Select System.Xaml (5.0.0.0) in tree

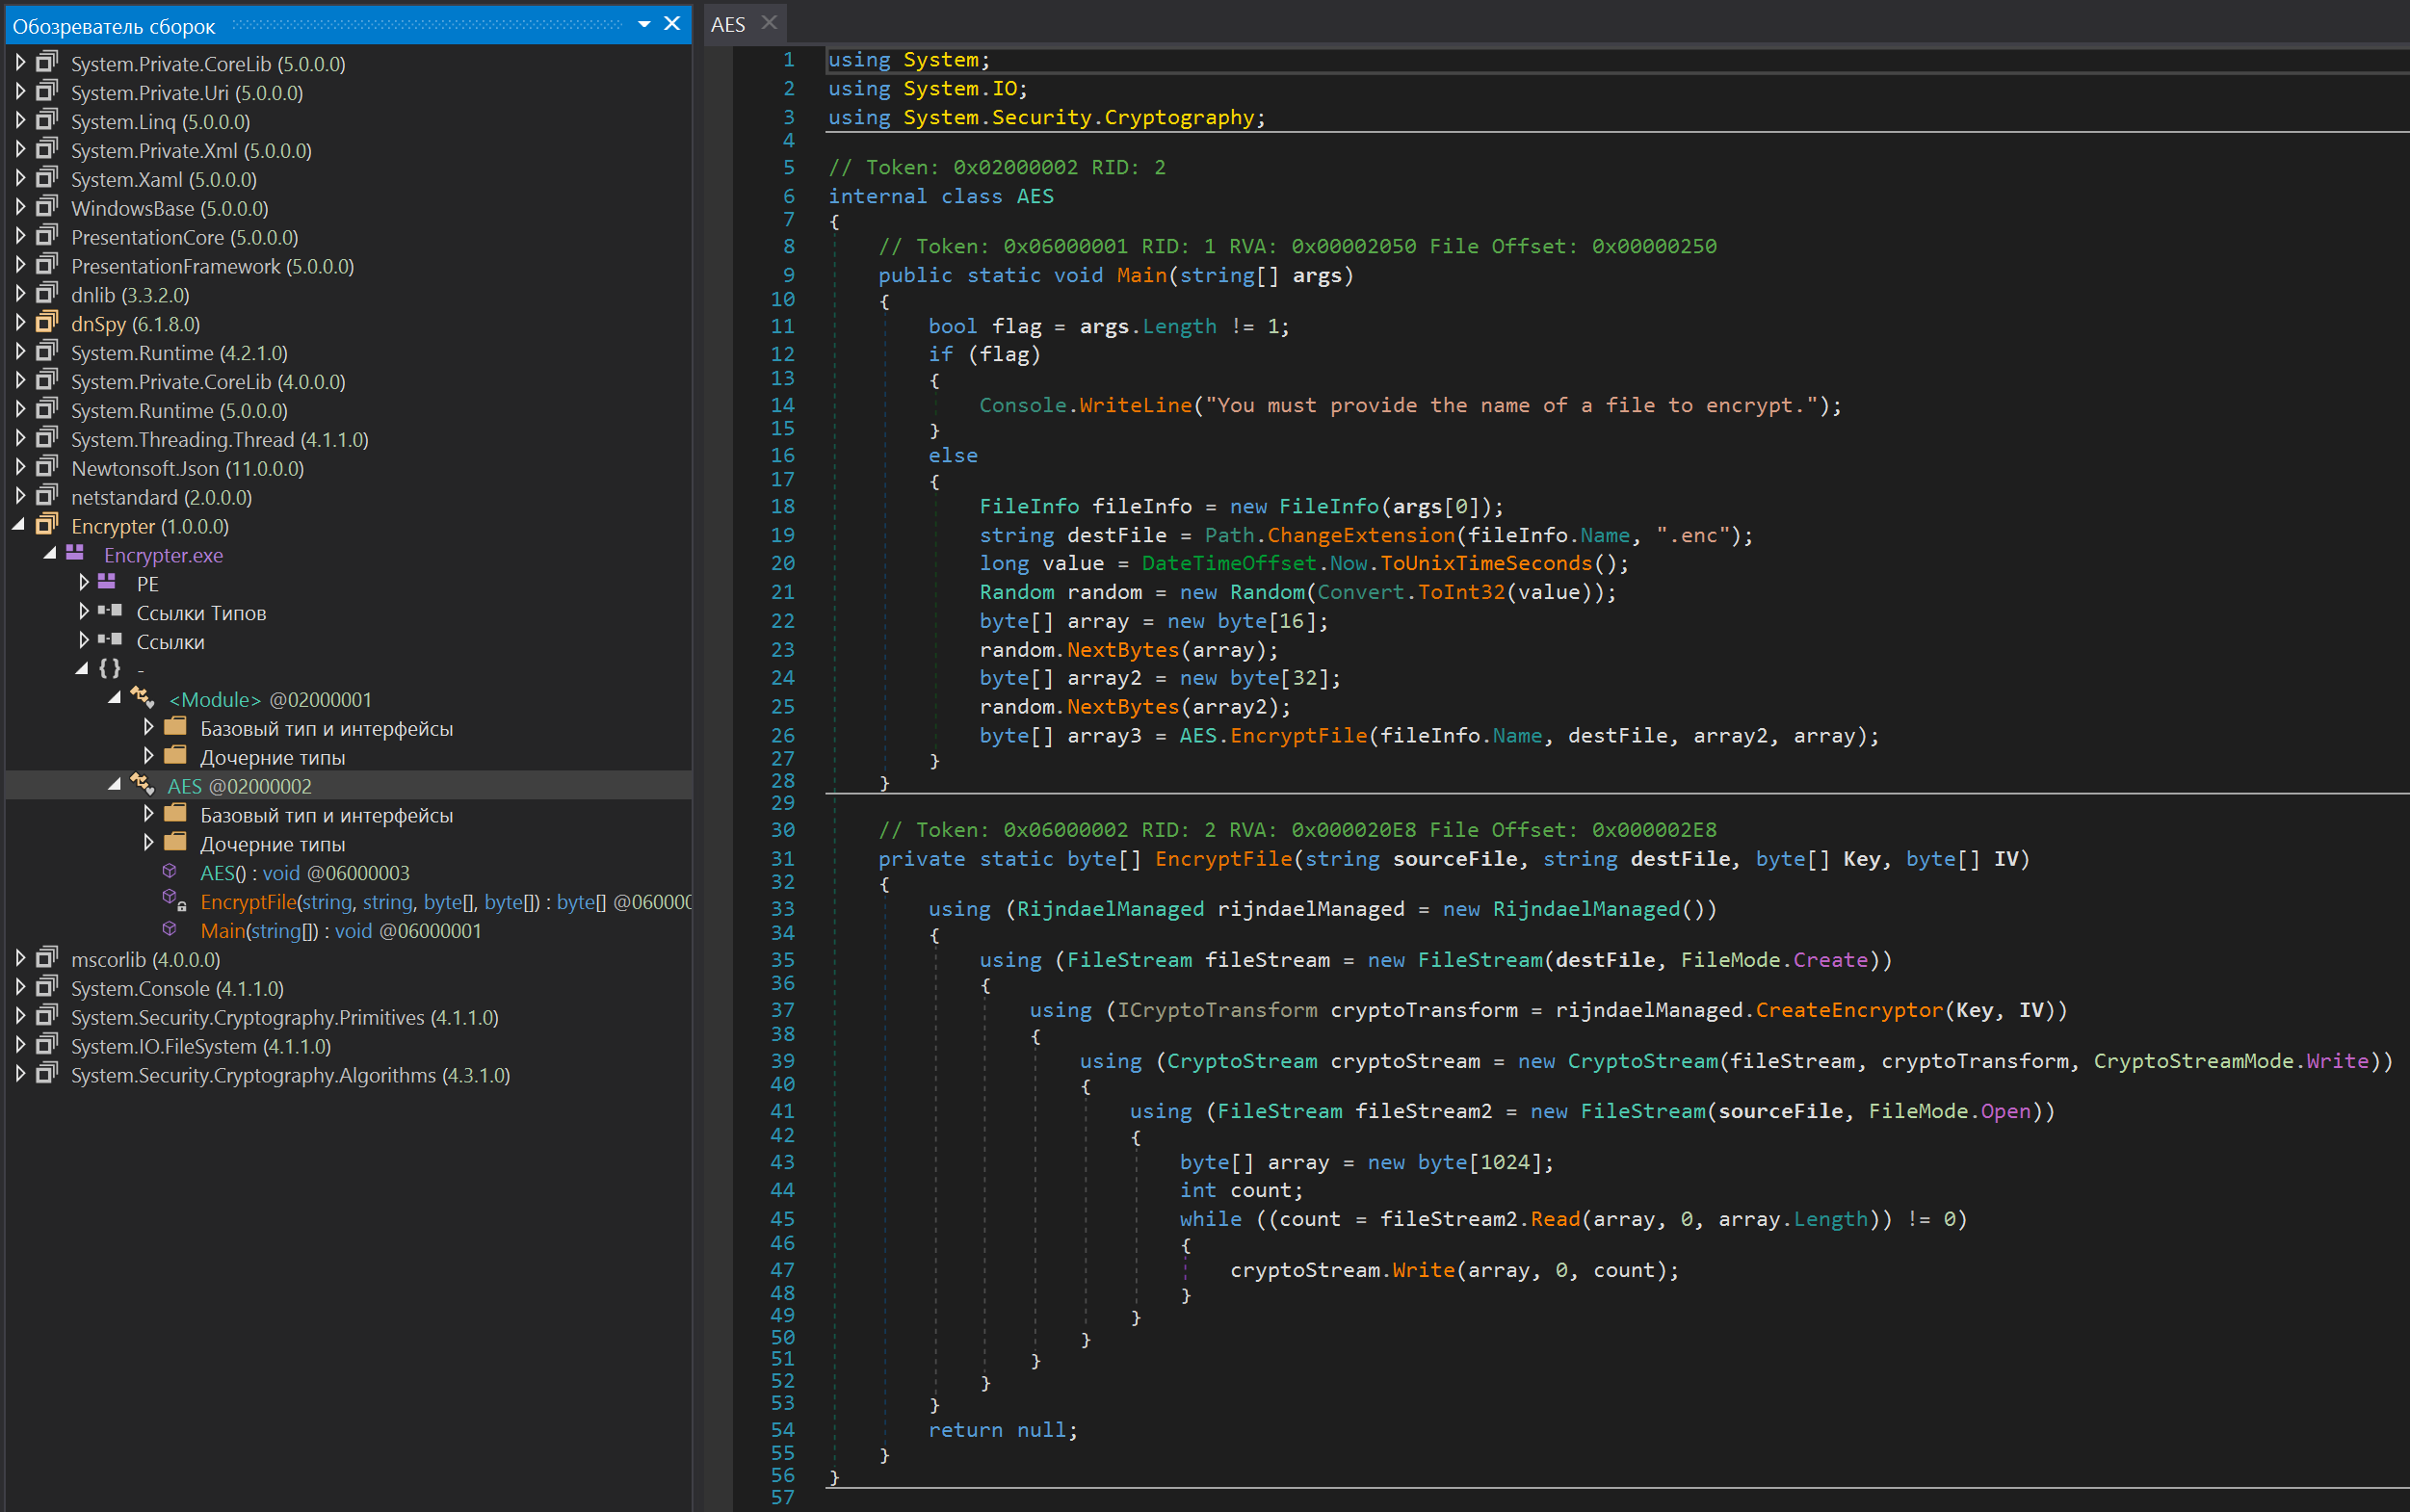click(x=163, y=179)
